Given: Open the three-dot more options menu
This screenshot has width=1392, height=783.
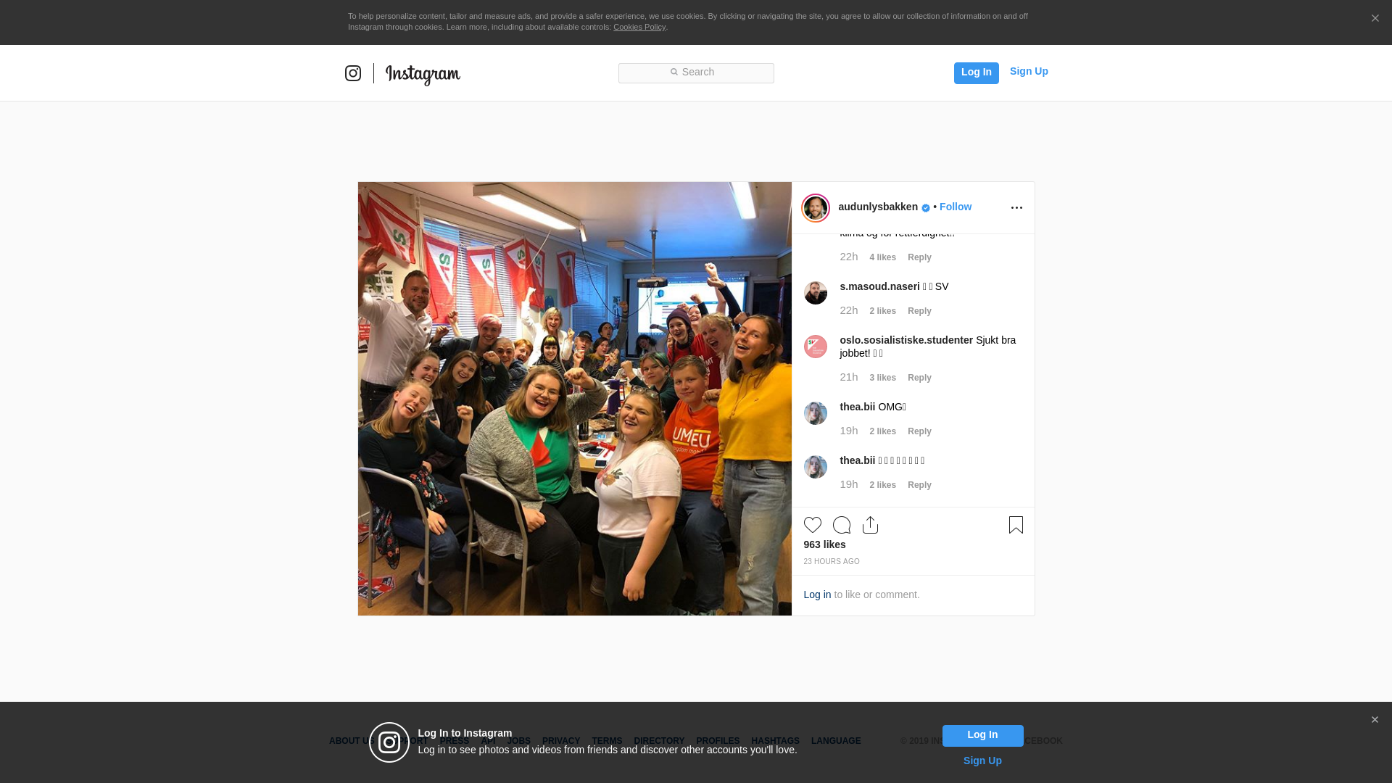Looking at the screenshot, I should click(x=1016, y=208).
